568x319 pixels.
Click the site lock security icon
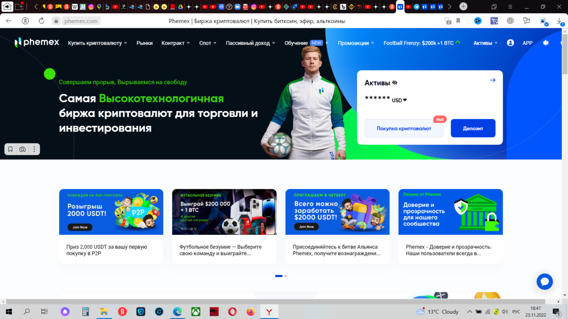coord(56,21)
